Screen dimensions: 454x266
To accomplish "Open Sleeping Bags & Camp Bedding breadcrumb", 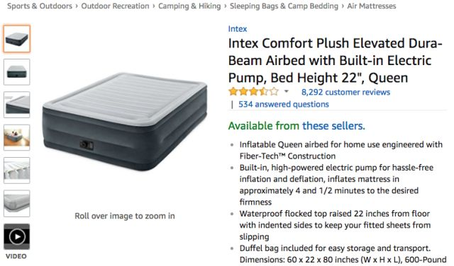I will click(284, 6).
